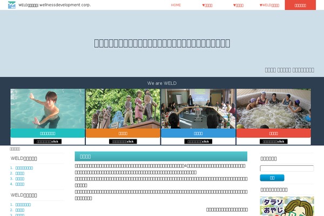The image size is (324, 216).
Task: Click the orange label under the figurines photo
Action: click(x=123, y=133)
